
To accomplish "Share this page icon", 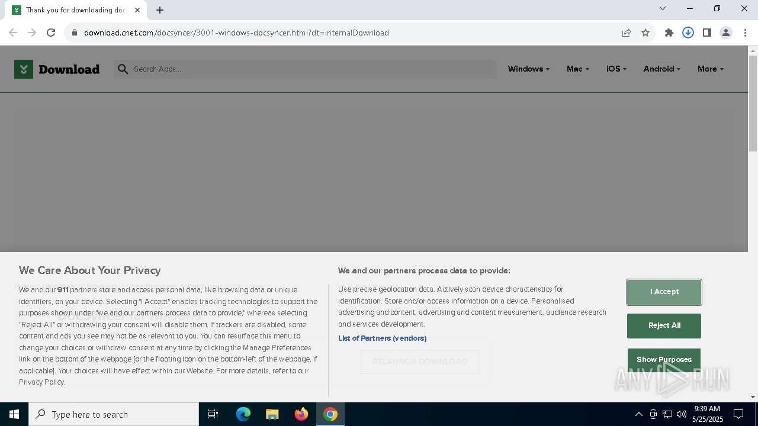I will tap(627, 33).
